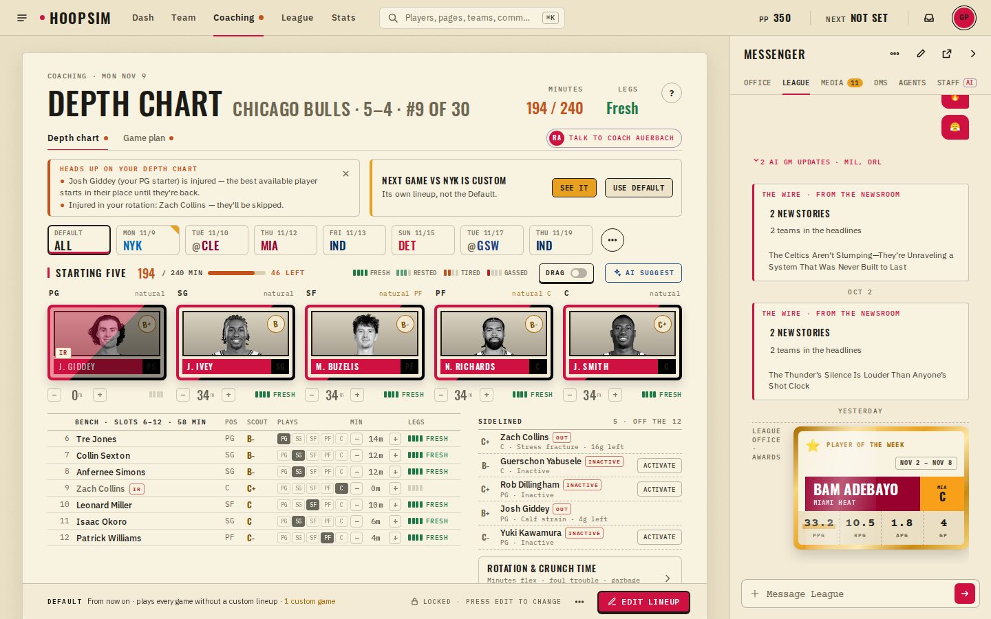Select Tue 11/17 @GSW game lineup
This screenshot has height=619, width=991.
pyautogui.click(x=492, y=240)
